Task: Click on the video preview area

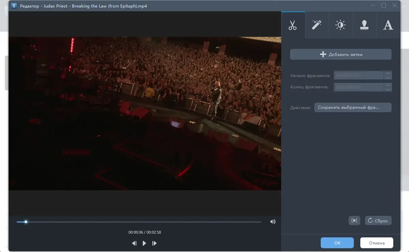Action: coord(145,114)
